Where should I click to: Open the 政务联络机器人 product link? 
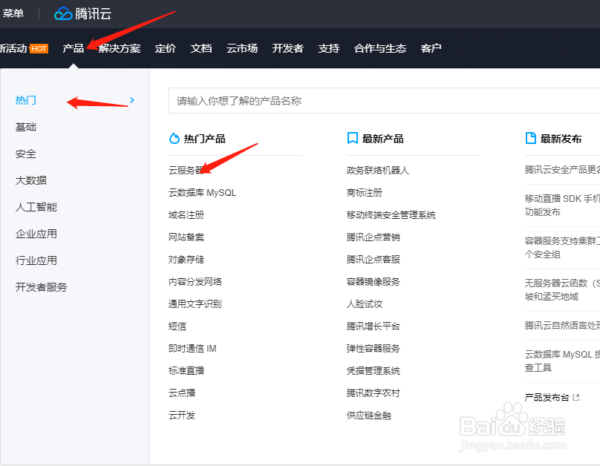coord(378,170)
